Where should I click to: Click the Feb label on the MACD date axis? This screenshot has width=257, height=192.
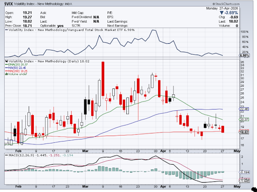18,186
